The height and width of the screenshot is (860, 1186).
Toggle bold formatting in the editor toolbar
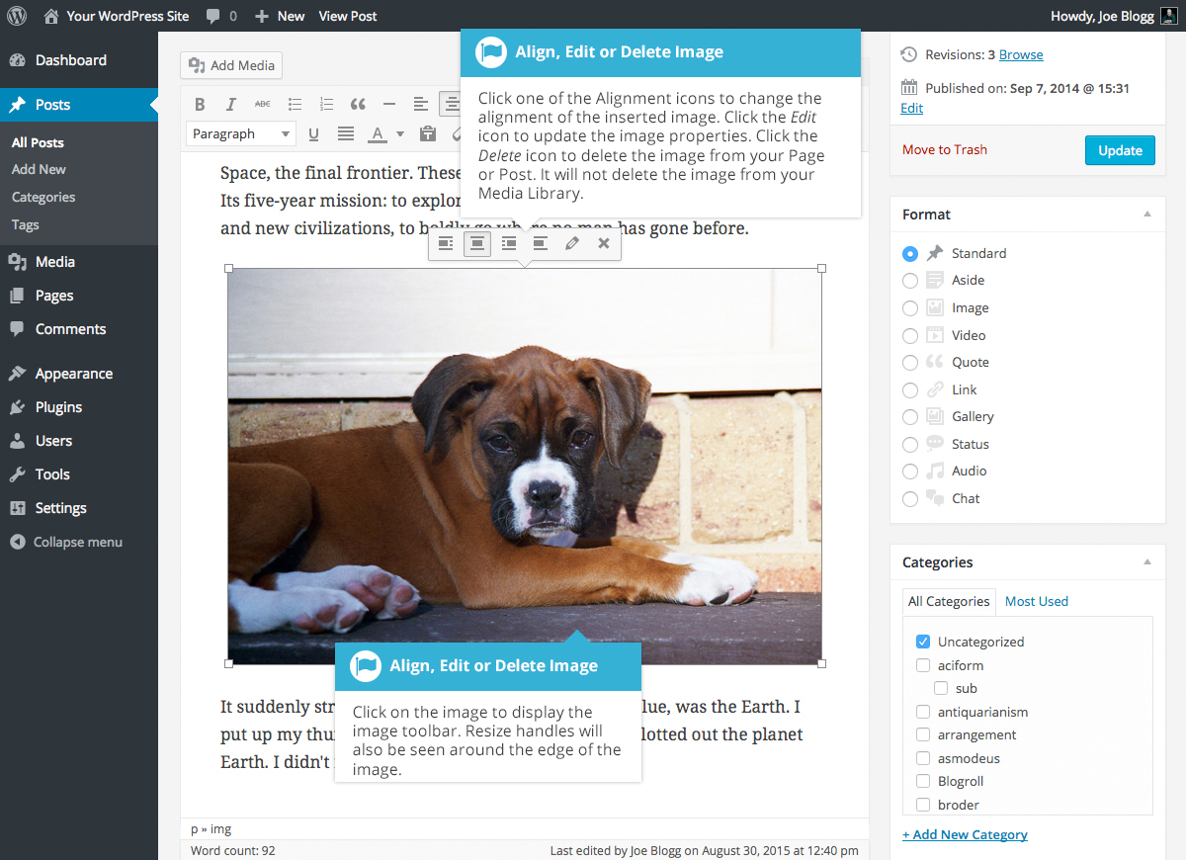[x=200, y=104]
